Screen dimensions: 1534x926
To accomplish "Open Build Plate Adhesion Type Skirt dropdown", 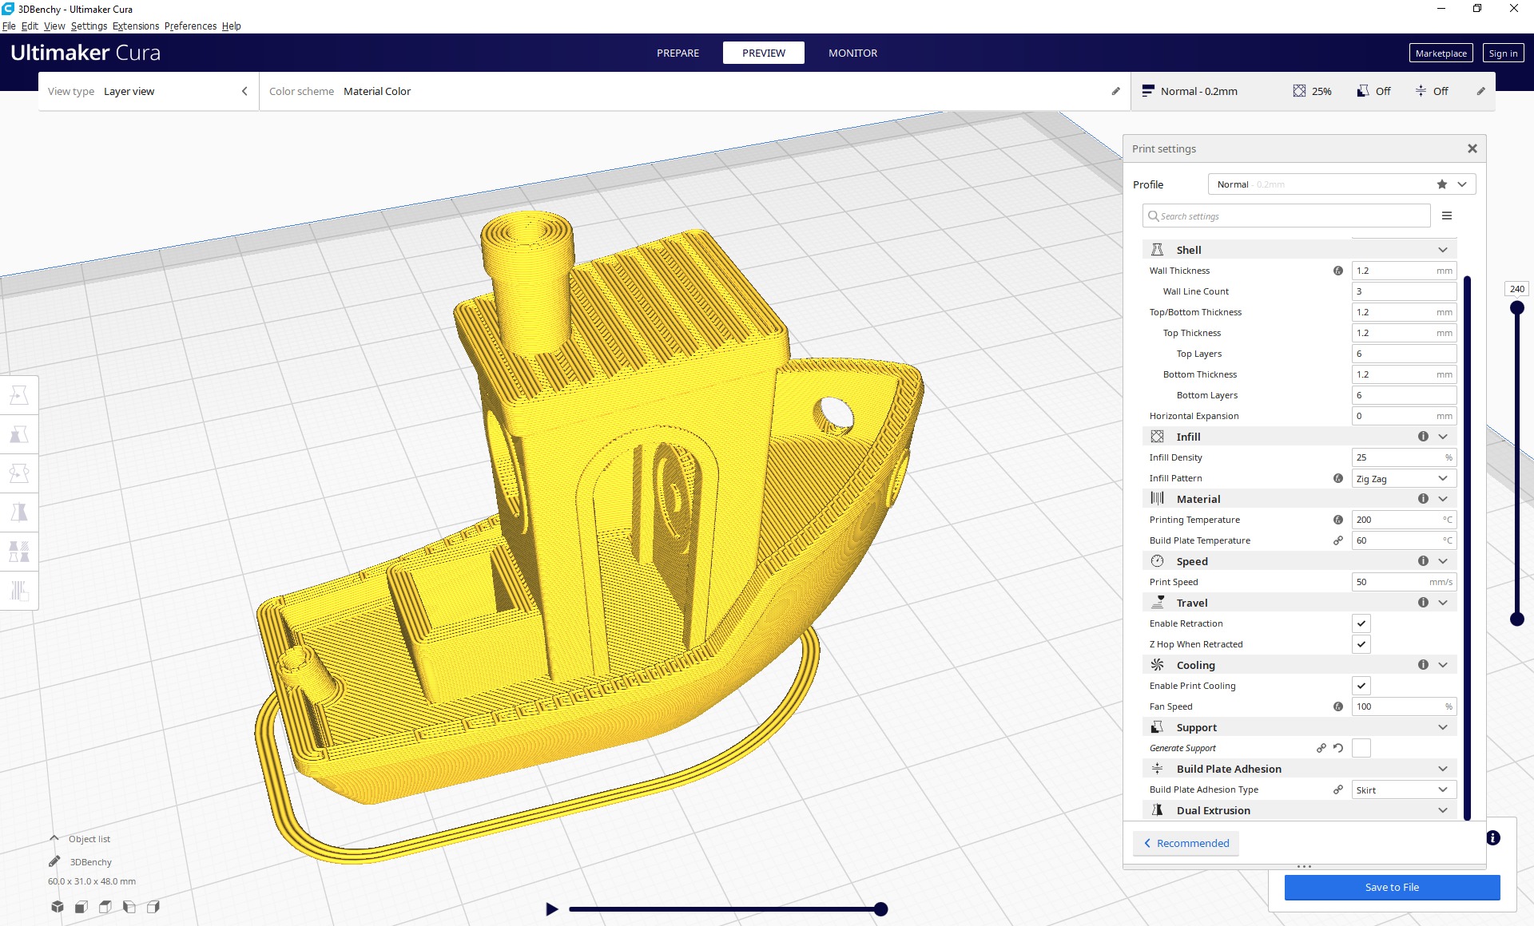I will 1404,789.
